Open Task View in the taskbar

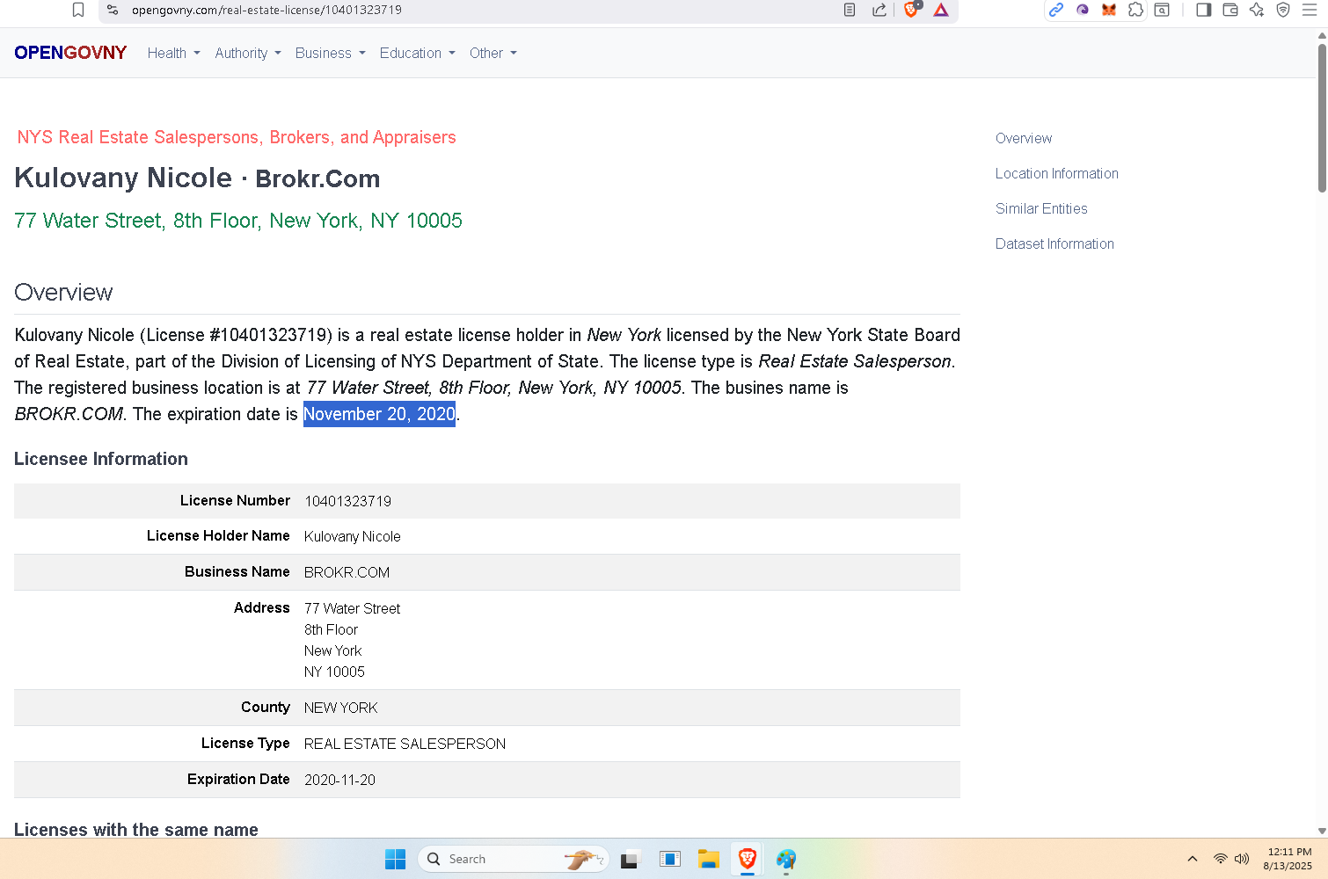629,860
